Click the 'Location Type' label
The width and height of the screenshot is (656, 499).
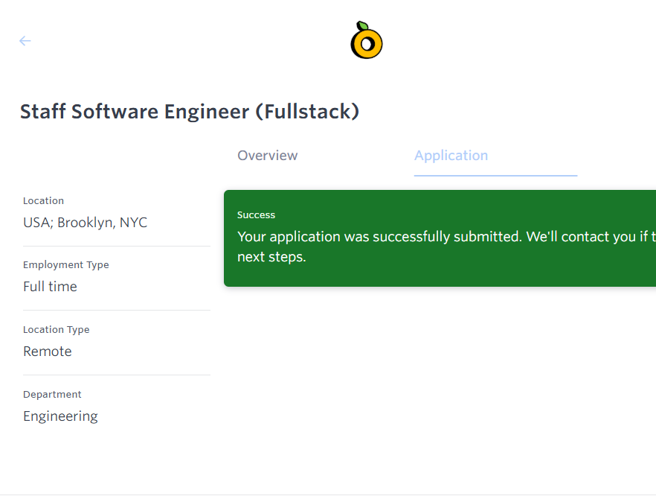tap(56, 330)
